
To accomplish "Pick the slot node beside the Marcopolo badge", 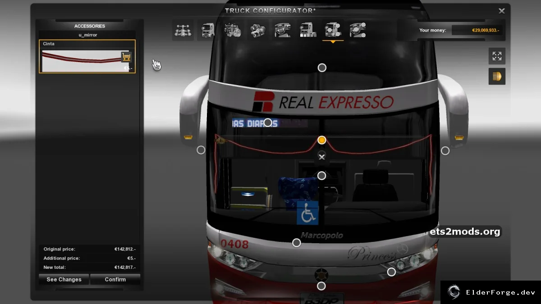I will click(296, 243).
